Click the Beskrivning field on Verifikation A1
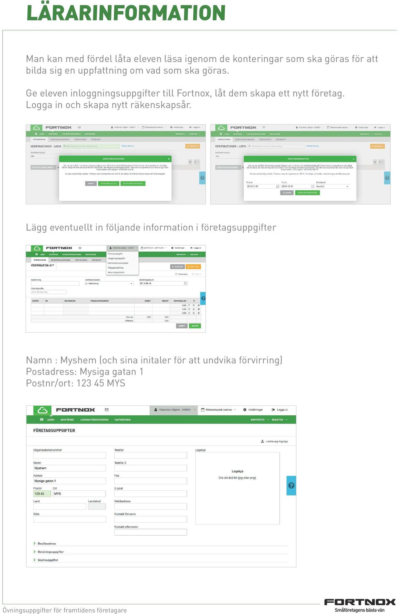The height and width of the screenshot is (614, 399). click(x=55, y=283)
